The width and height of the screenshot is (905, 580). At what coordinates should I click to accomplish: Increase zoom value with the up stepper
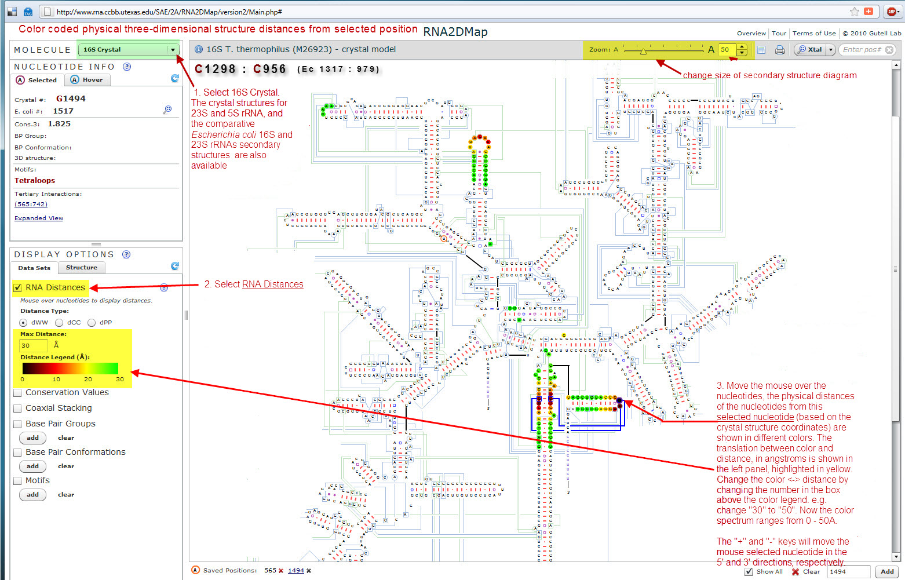[742, 46]
